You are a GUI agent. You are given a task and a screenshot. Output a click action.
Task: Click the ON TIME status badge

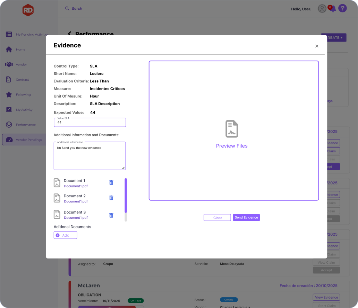[x=136, y=301]
